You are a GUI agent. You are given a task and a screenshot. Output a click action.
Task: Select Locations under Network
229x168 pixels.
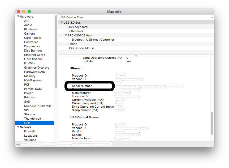coord(31,136)
